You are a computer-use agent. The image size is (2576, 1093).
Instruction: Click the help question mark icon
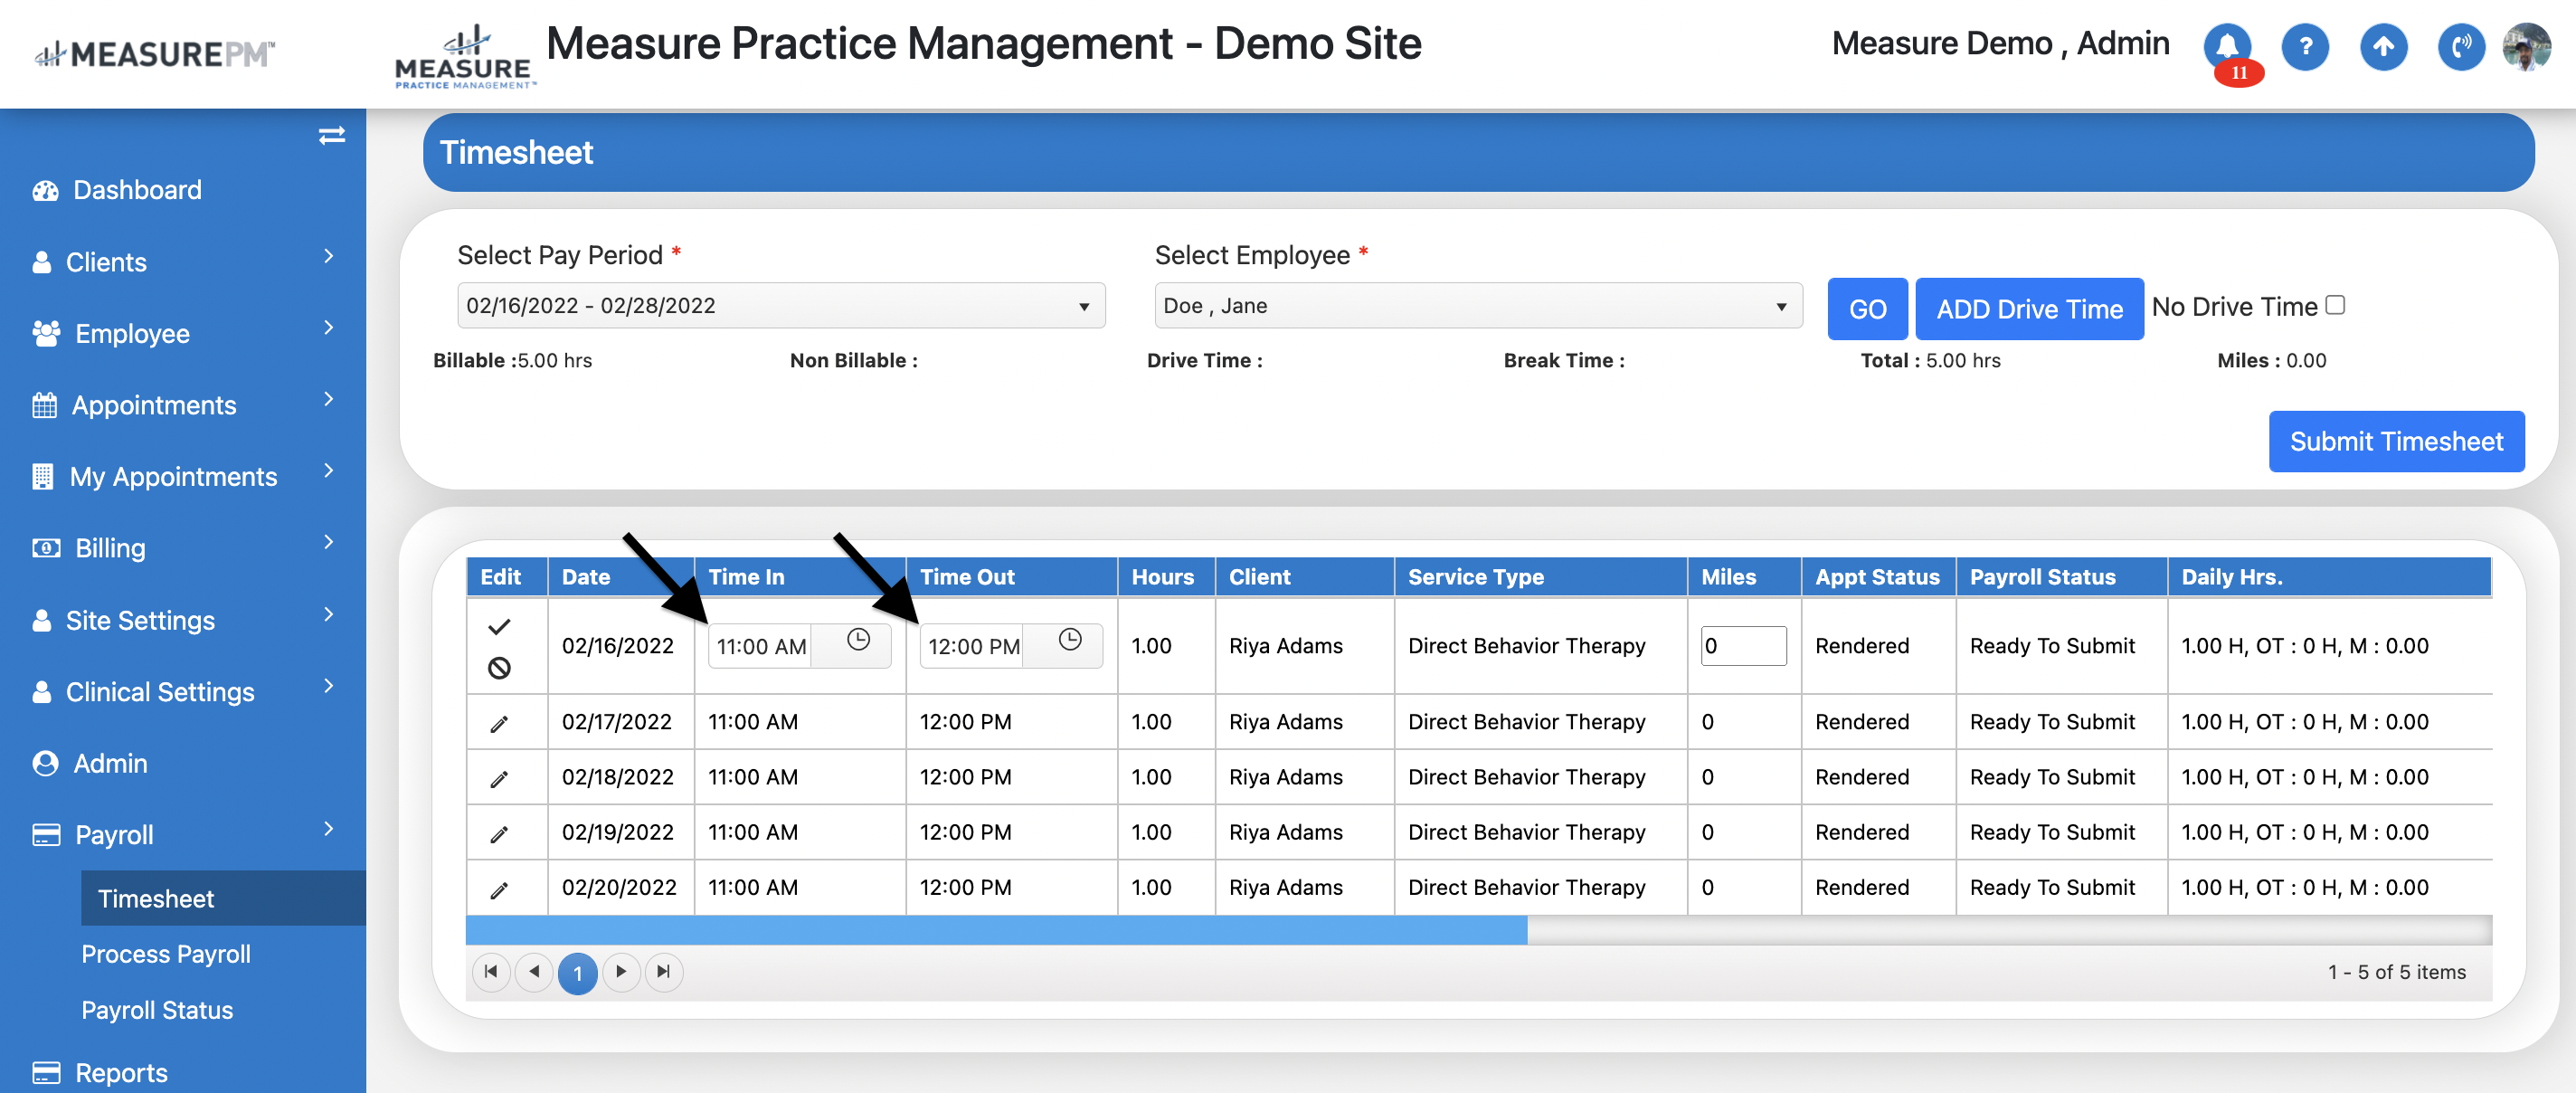tap(2305, 46)
